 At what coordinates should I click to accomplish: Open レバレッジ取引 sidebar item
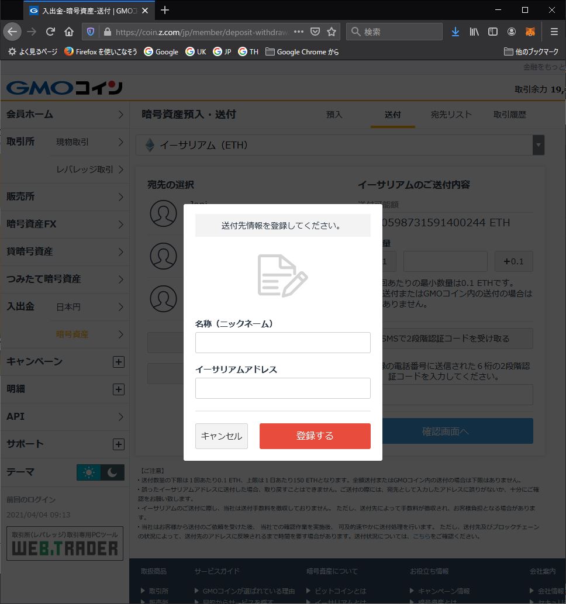(89, 170)
